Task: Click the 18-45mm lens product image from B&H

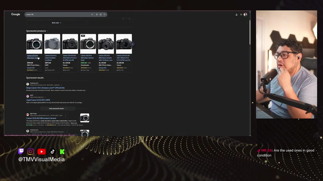Action: [106, 44]
